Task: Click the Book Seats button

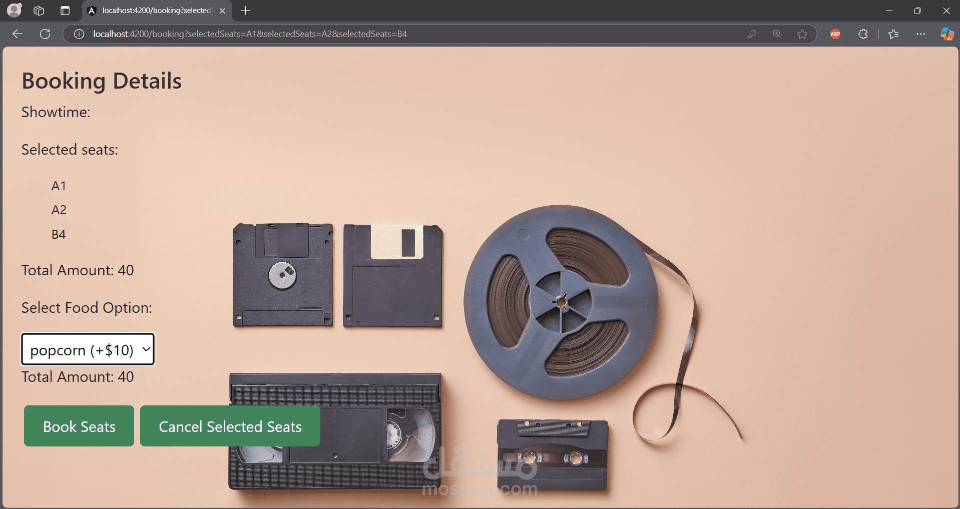Action: (79, 426)
